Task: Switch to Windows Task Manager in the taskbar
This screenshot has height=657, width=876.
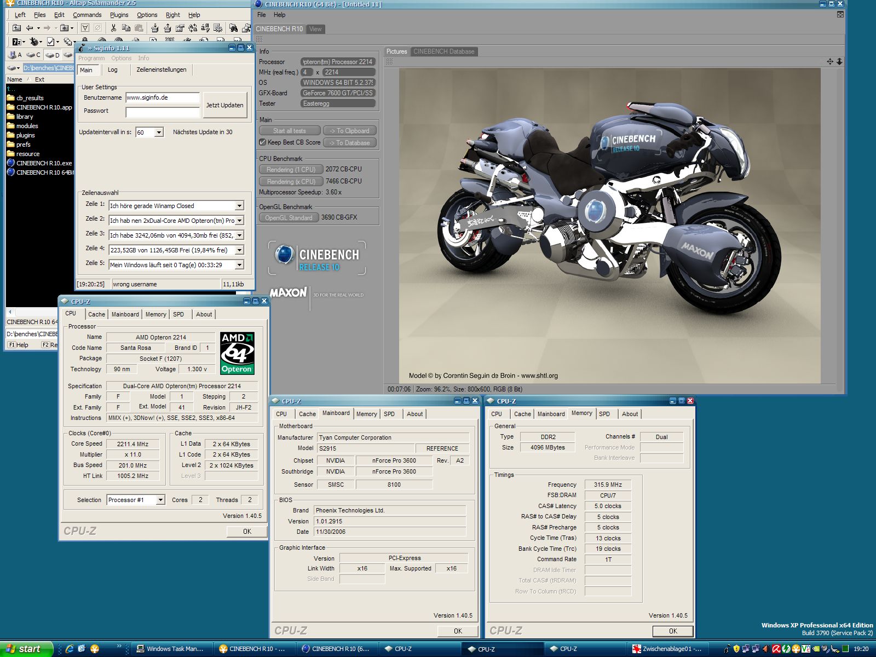Action: (171, 649)
